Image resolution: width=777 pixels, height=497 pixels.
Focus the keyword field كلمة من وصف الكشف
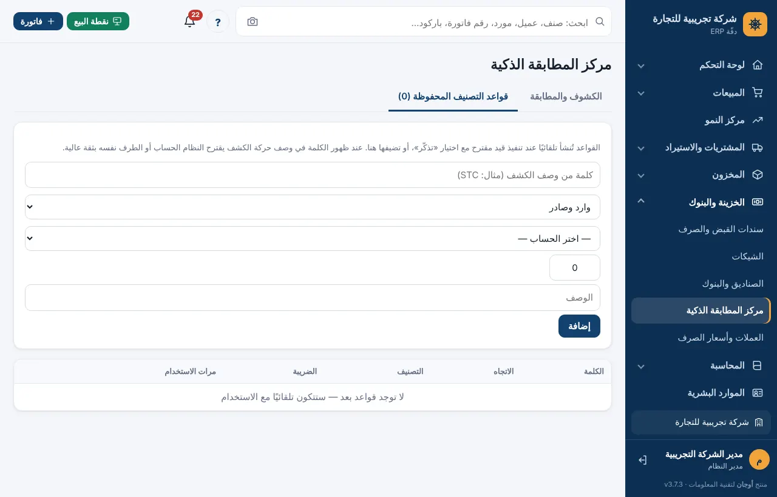pyautogui.click(x=313, y=175)
